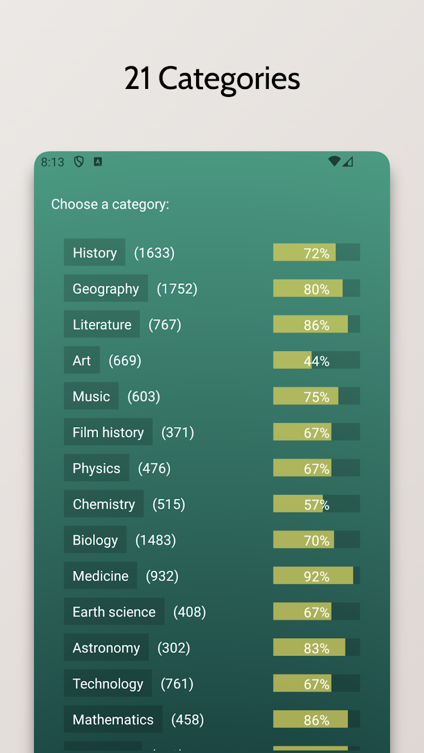Open the Art category
Image resolution: width=424 pixels, height=753 pixels.
coord(82,361)
